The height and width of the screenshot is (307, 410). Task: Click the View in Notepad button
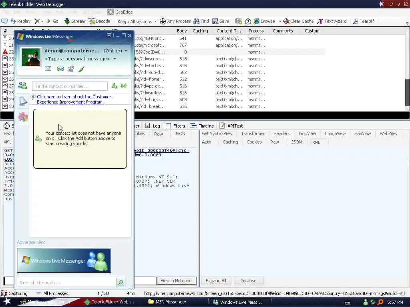tap(176, 281)
